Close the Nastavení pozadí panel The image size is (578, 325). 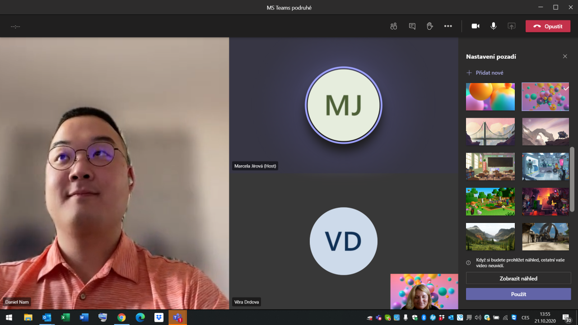(565, 56)
